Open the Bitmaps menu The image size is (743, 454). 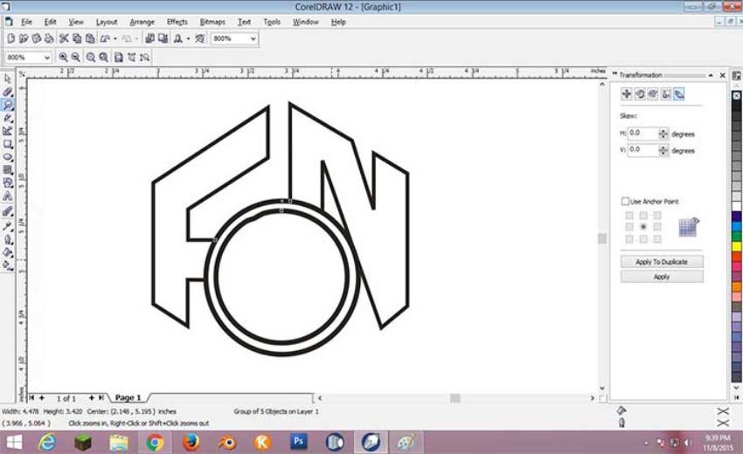(212, 22)
